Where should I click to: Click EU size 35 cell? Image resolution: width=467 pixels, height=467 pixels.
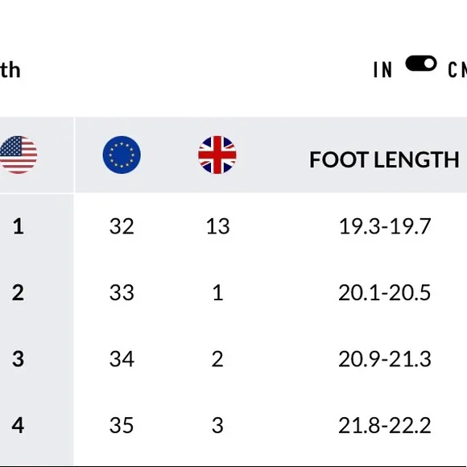pos(122,425)
